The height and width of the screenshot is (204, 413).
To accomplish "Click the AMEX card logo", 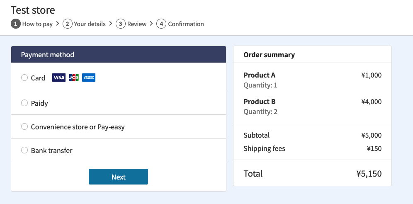I will [89, 78].
